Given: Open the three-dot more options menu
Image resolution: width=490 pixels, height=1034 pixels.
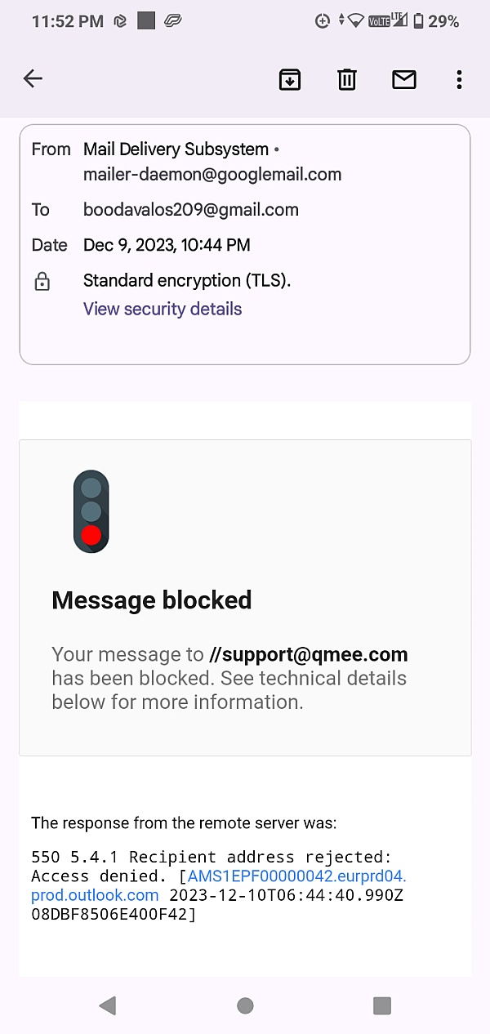Looking at the screenshot, I should pos(459,79).
